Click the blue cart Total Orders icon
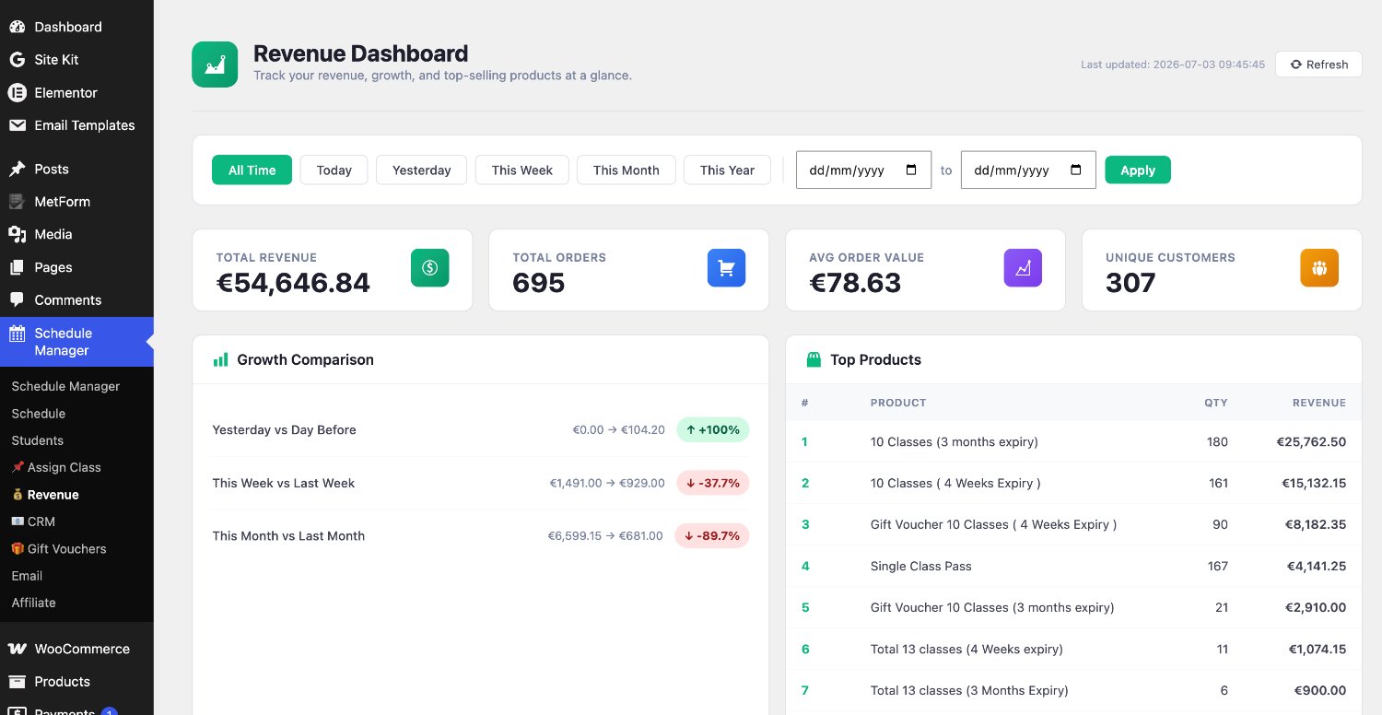This screenshot has width=1382, height=715. (726, 268)
